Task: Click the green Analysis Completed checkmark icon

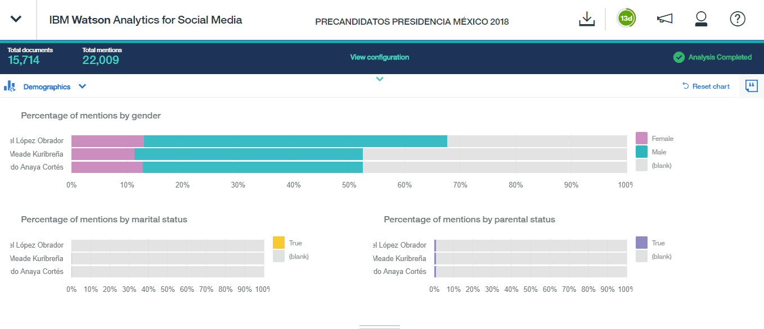Action: pos(679,57)
